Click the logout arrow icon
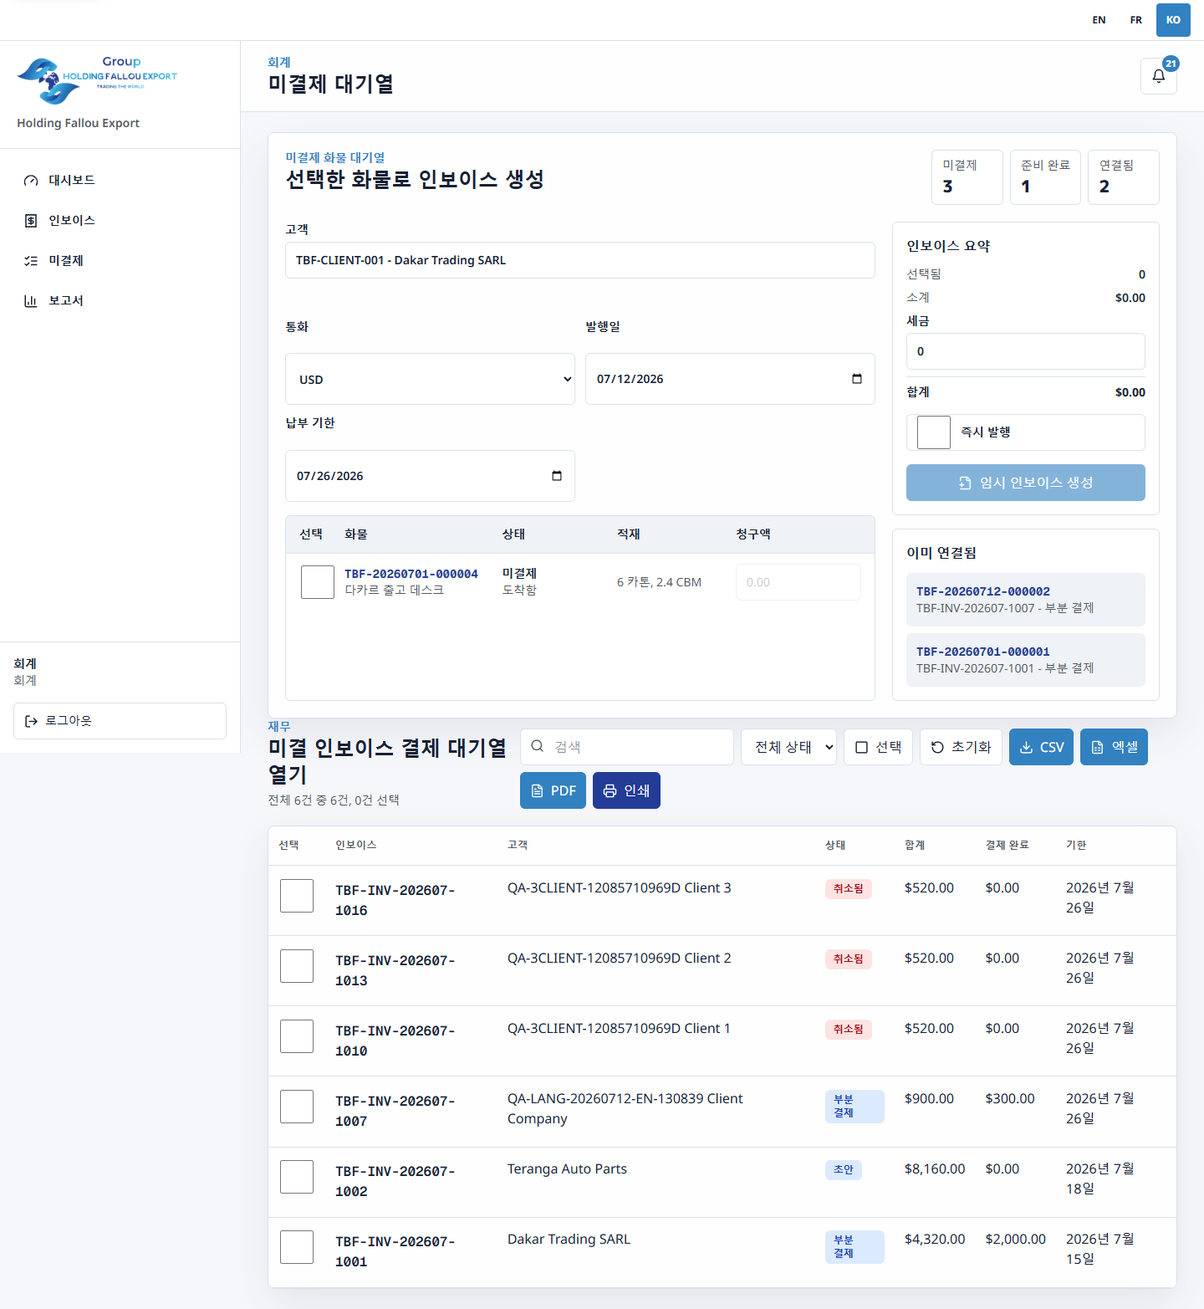Image resolution: width=1204 pixels, height=1309 pixels. pos(31,721)
